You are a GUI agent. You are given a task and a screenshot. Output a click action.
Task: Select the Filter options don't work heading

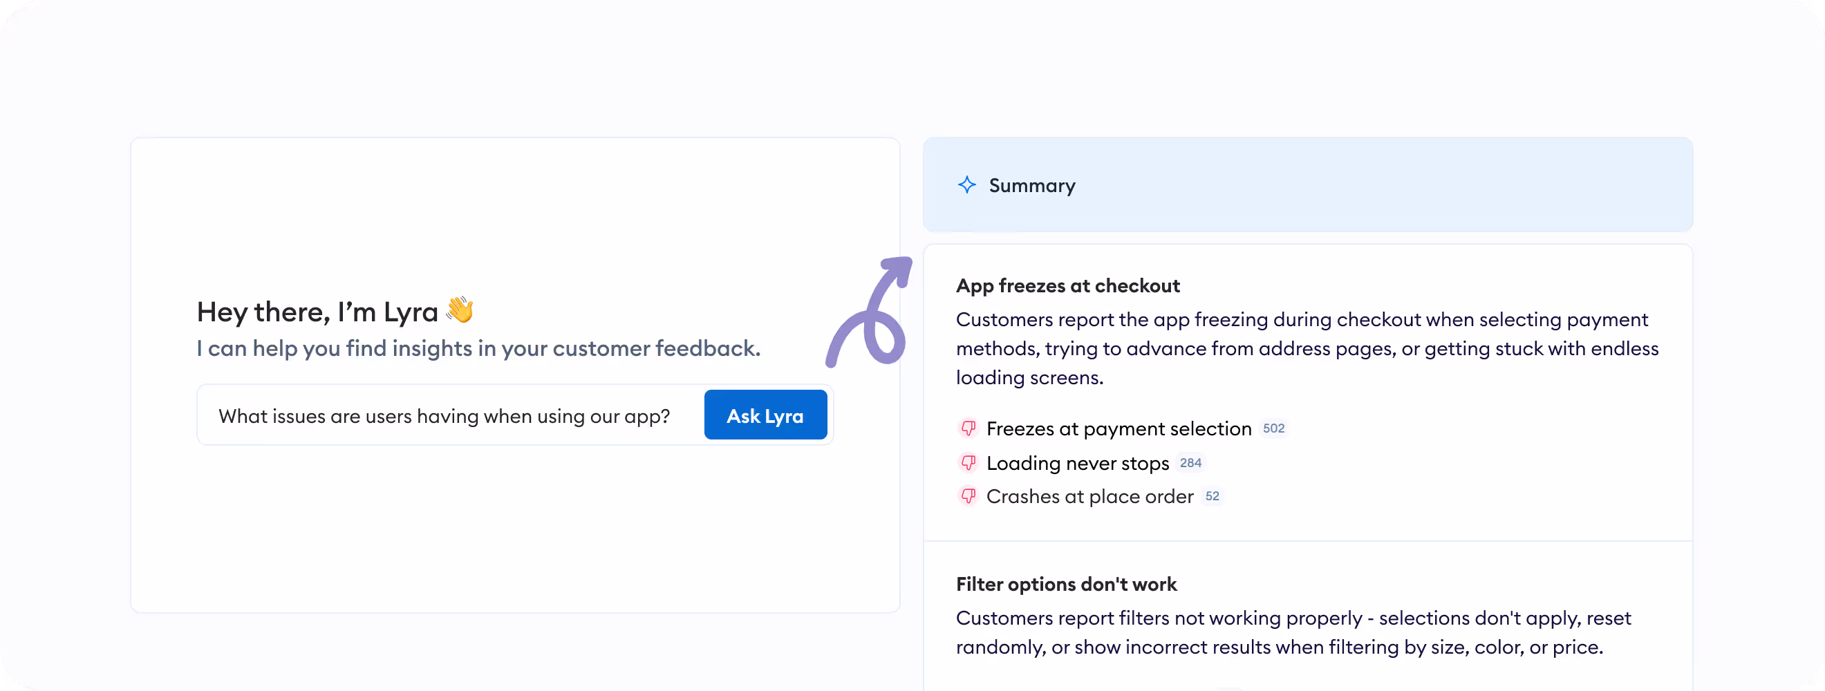(x=1066, y=584)
